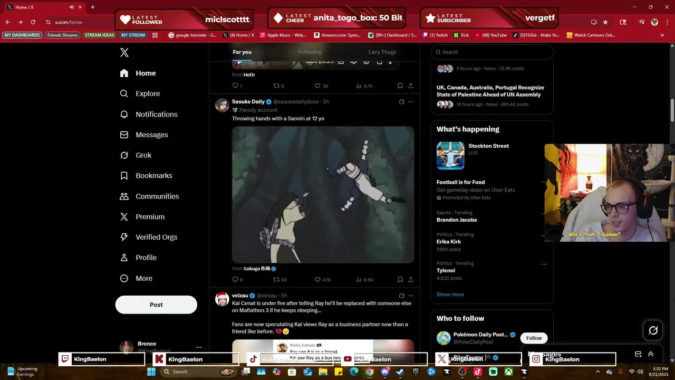This screenshot has height=380, width=675.
Task: Open STREAM IDEAS bookmark folder
Action: [100, 35]
